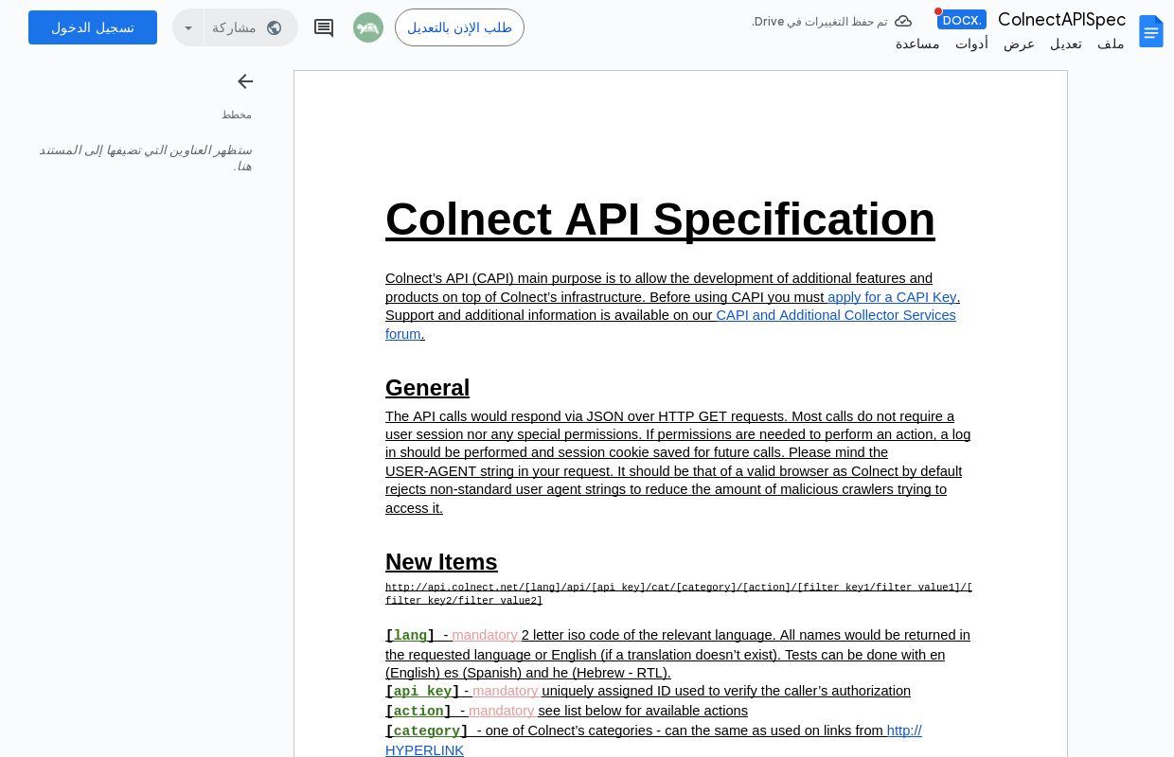
Task: Click the [category] parameter label
Action: tap(427, 731)
